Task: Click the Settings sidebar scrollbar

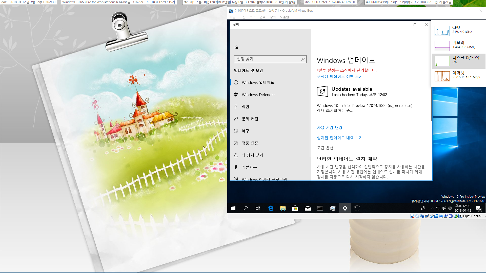Action: (x=310, y=118)
